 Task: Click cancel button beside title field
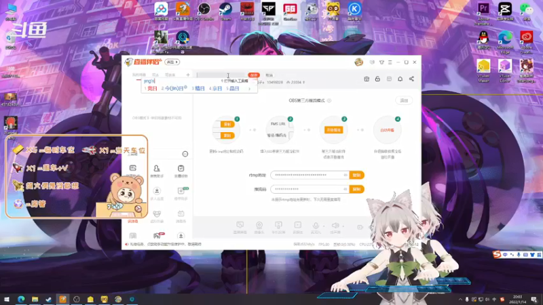[269, 75]
